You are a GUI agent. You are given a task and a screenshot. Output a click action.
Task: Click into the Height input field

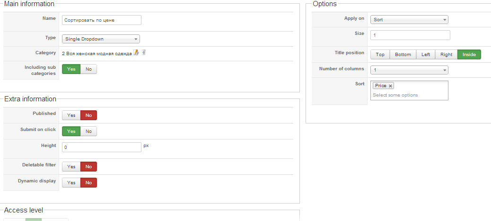point(102,147)
